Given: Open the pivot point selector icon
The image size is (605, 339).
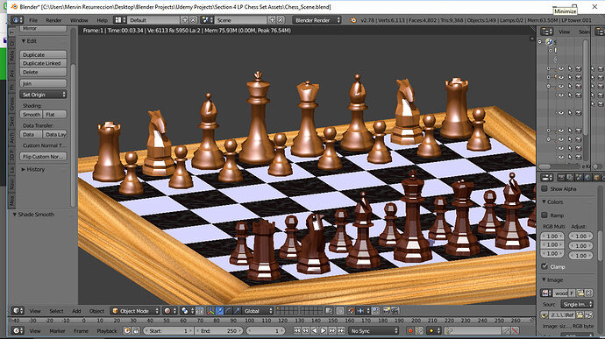Looking at the screenshot, I should click(x=187, y=310).
